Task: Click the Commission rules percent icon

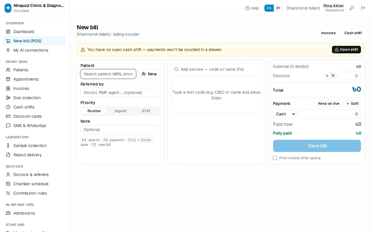Action: [x=8, y=193]
